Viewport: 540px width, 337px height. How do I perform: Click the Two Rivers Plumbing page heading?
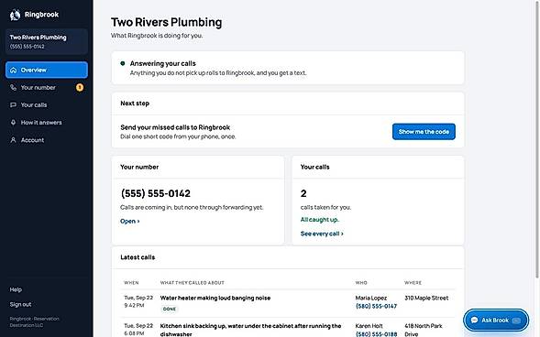[x=166, y=22]
